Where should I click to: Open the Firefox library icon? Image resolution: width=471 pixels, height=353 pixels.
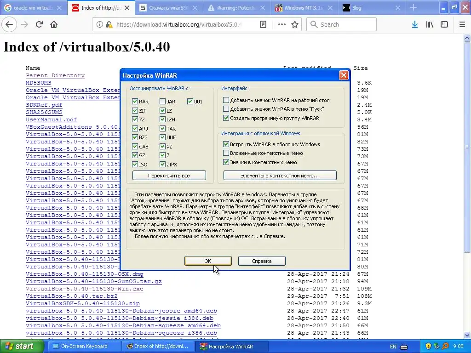click(x=430, y=25)
